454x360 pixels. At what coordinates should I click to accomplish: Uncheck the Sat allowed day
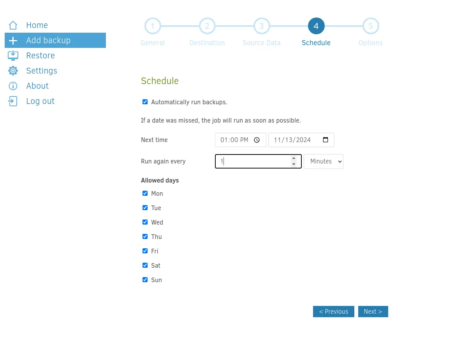coord(145,265)
